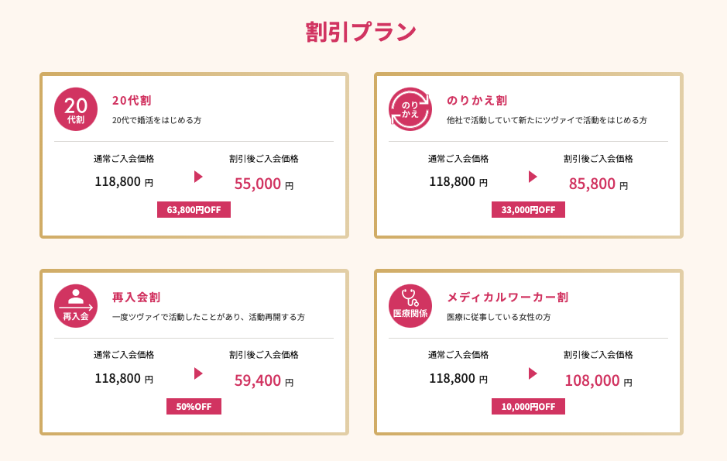Select the のりかえ割 plan title
This screenshot has width=727, height=461.
coord(477,100)
